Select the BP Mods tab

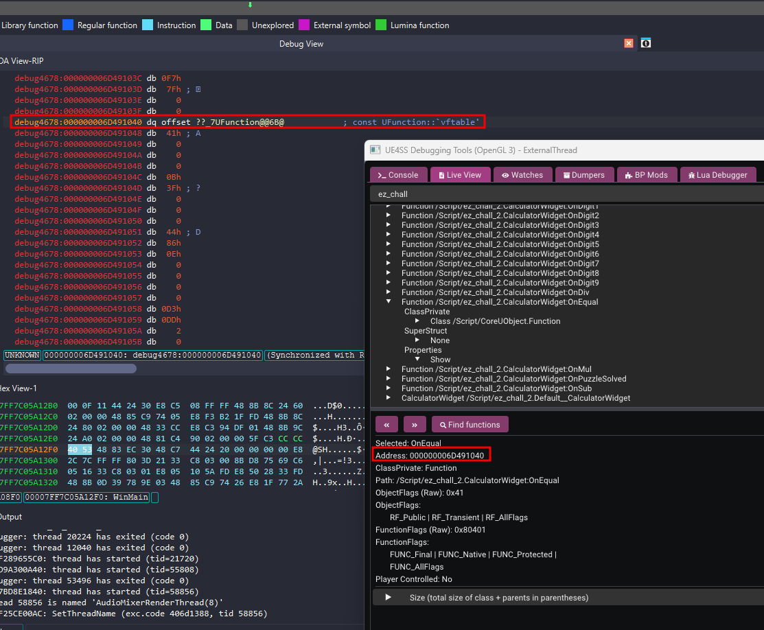[646, 175]
